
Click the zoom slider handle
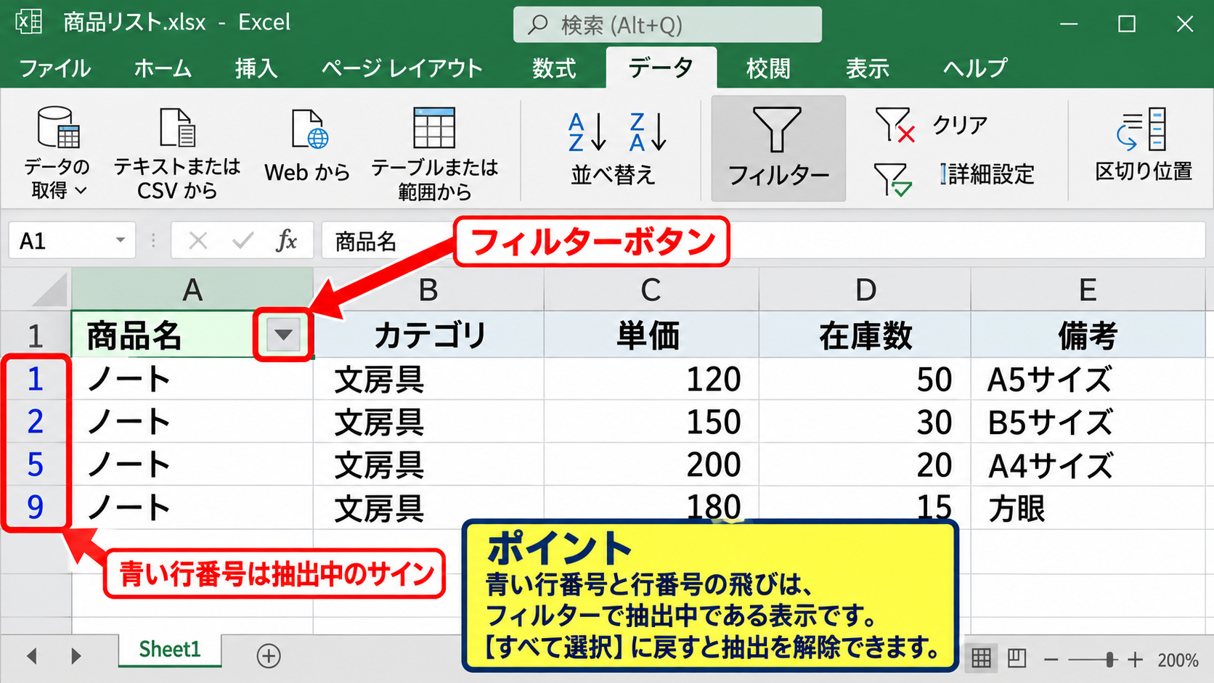tap(1109, 660)
